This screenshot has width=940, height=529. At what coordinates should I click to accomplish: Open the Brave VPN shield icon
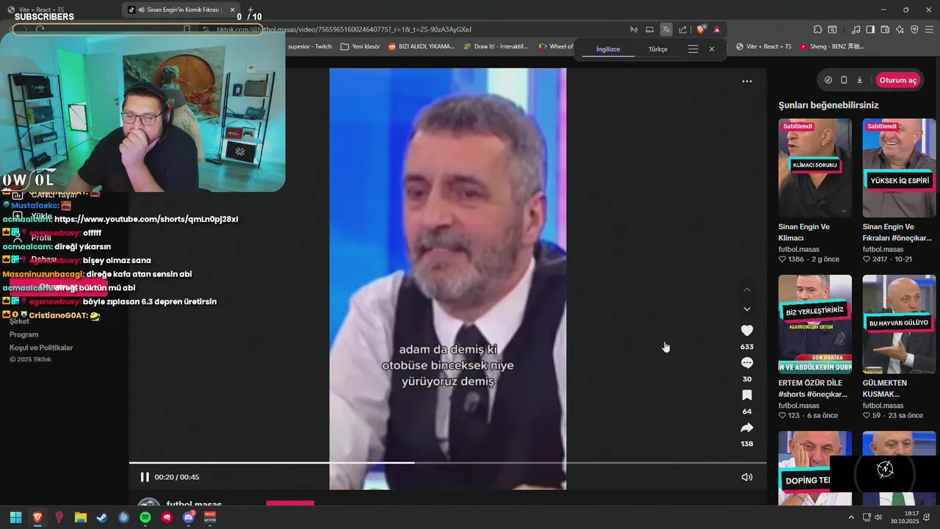(914, 29)
